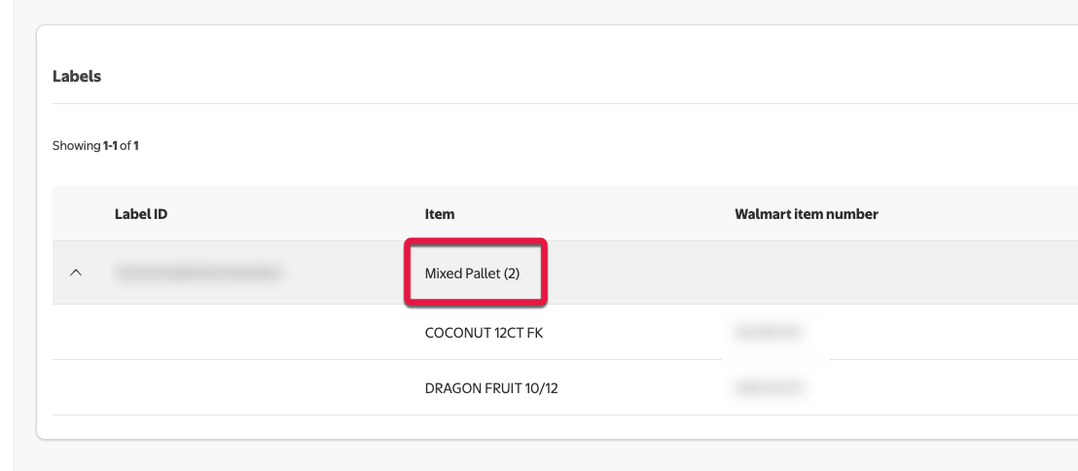
Task: Collapse the Mixed Pallet row chevron
Action: pos(76,273)
